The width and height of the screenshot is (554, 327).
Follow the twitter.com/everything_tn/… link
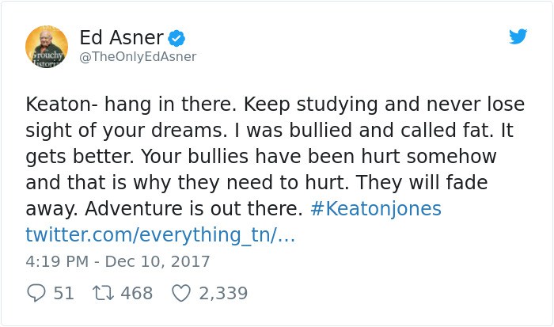(160, 234)
